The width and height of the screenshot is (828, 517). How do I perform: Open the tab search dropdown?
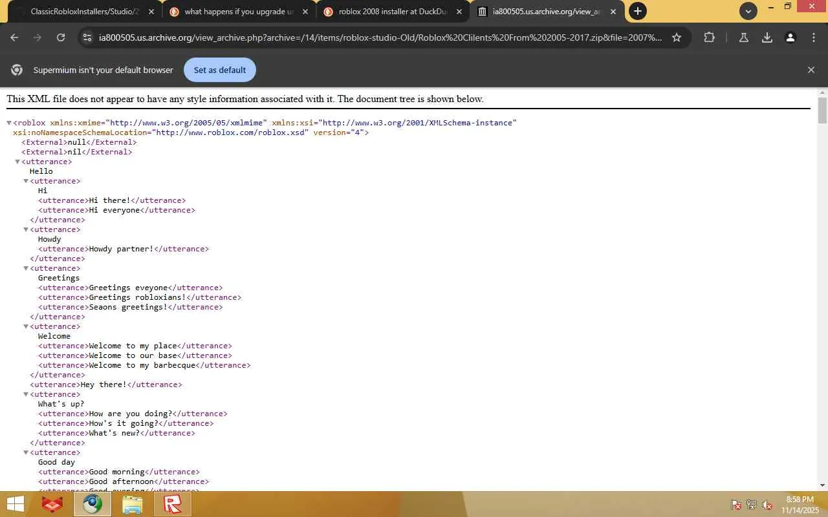tap(748, 11)
